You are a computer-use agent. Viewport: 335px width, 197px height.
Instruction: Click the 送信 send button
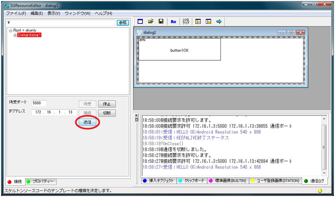click(87, 122)
